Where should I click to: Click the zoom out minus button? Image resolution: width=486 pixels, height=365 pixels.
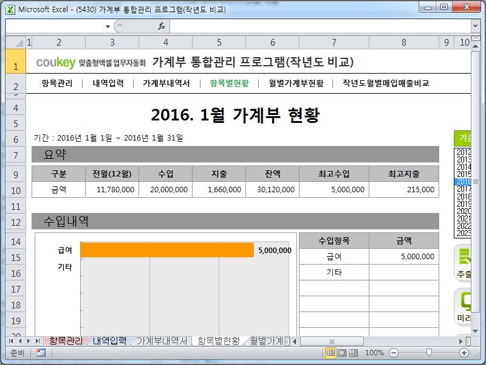[393, 353]
